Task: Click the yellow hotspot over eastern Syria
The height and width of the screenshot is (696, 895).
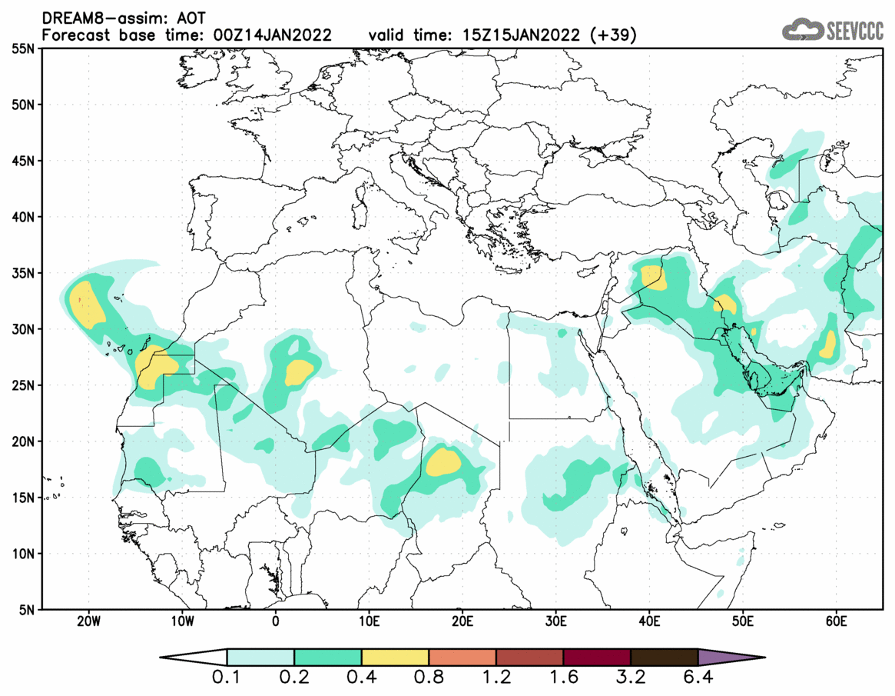Action: tap(653, 278)
